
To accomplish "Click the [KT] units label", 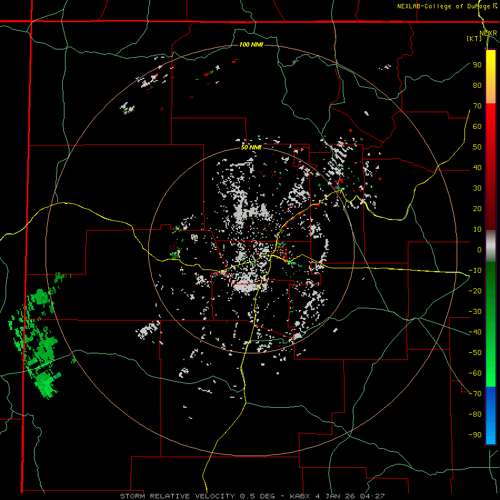I will (x=474, y=38).
